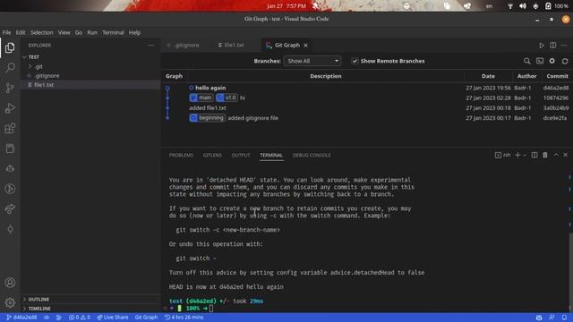Search commits in Git Graph
The image size is (573, 322).
click(527, 61)
